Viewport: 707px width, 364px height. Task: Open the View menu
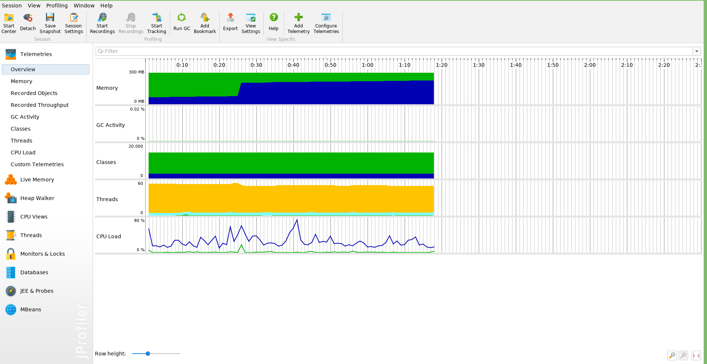[34, 6]
